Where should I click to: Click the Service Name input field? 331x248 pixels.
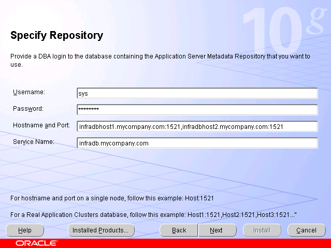[197, 143]
